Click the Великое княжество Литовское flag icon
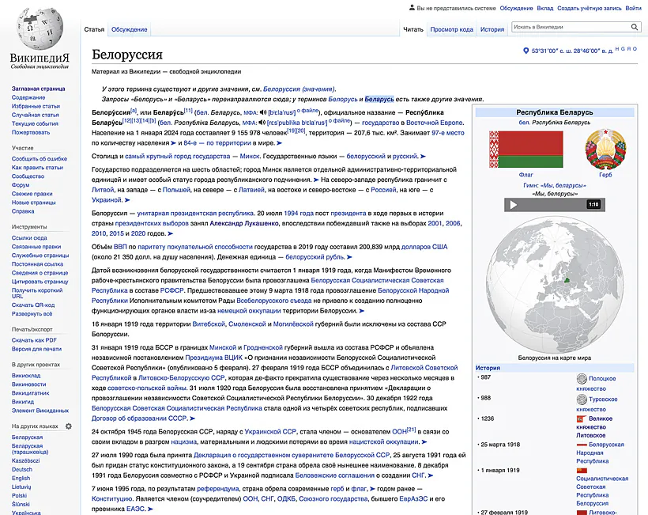The height and width of the screenshot is (515, 648). tap(582, 418)
